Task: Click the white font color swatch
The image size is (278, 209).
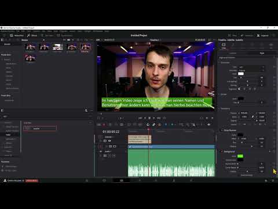Action: [x=241, y=74]
